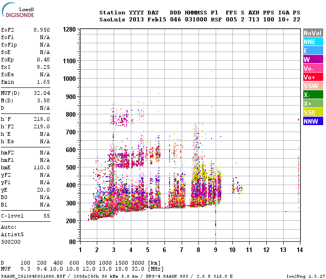The width and height of the screenshot is (326, 279).
Task: Click the Ion2Png 1.3.17 version text
Action: (306, 276)
